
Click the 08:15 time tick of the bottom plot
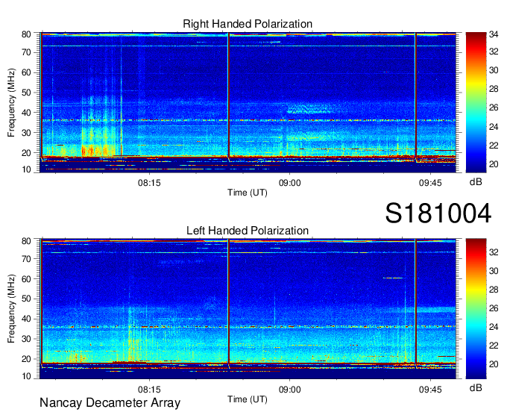click(149, 390)
